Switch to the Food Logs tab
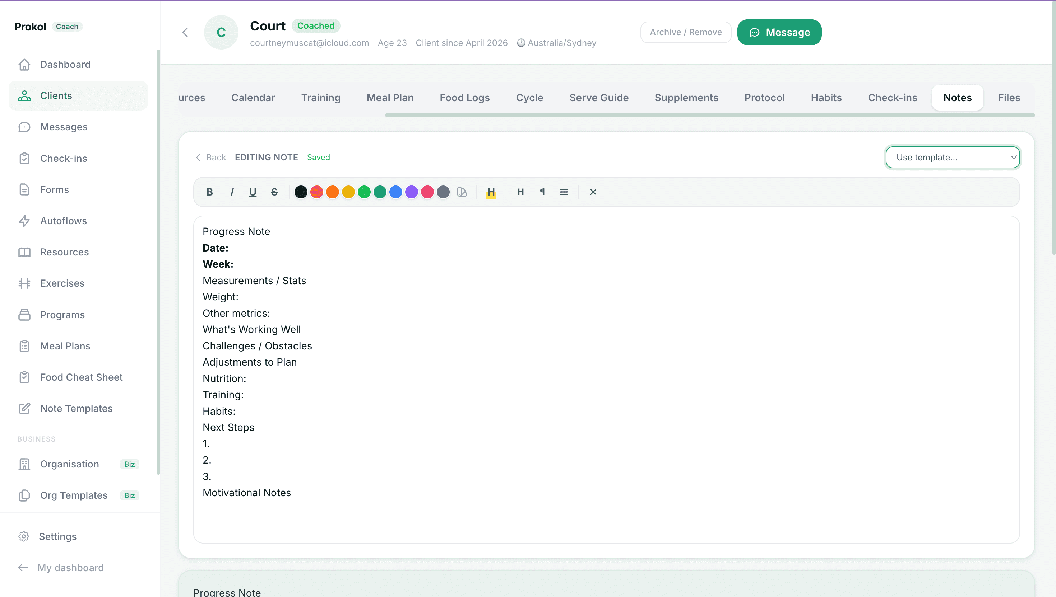The image size is (1056, 597). 464,98
